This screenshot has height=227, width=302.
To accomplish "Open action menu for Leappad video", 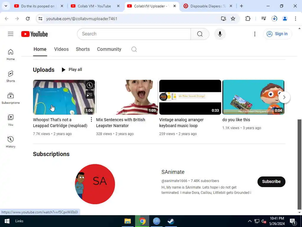I will click(91, 120).
